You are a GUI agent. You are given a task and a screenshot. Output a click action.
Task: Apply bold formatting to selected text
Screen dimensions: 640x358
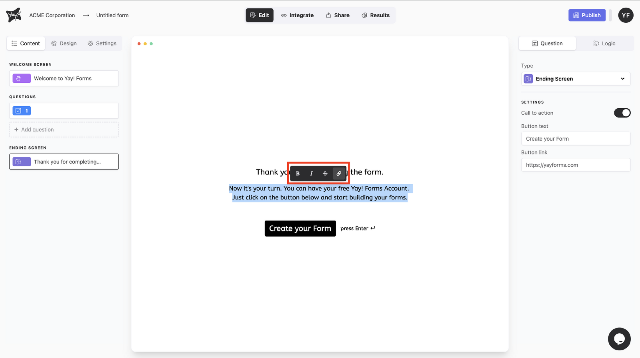click(298, 173)
